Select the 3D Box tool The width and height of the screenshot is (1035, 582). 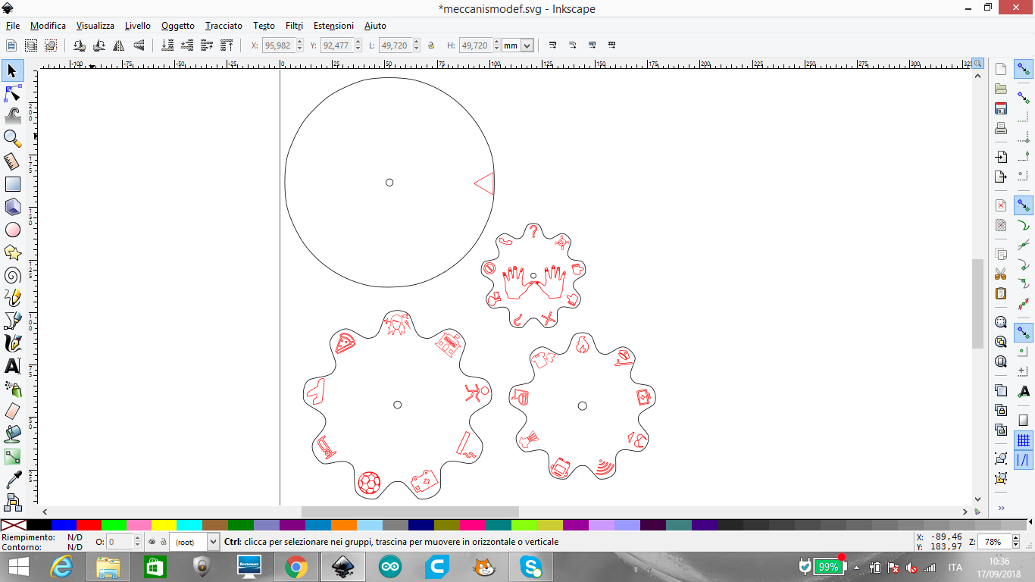12,207
